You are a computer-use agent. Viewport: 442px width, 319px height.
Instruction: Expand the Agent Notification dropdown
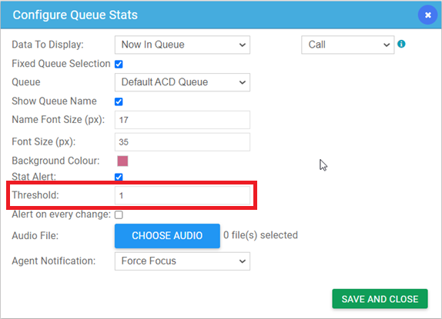tap(182, 261)
